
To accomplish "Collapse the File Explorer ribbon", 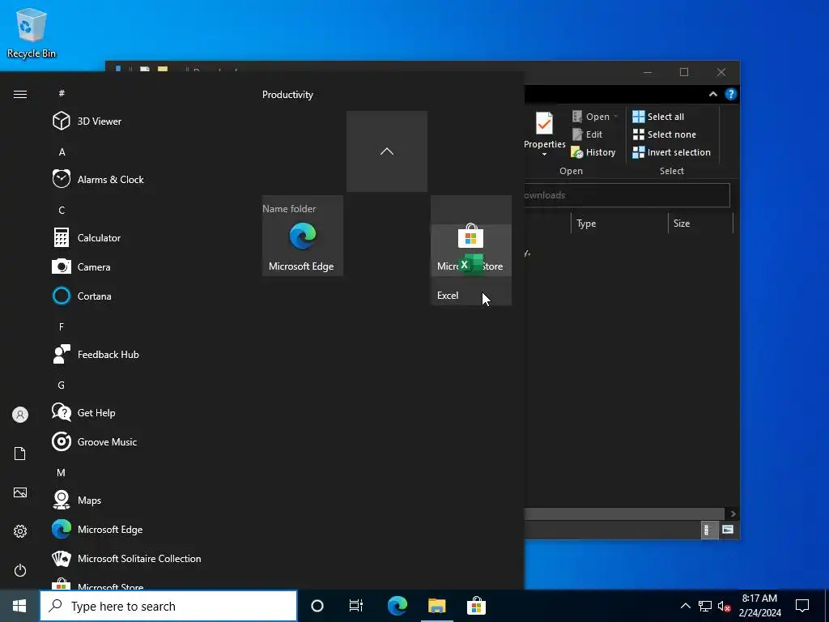I will pos(713,94).
